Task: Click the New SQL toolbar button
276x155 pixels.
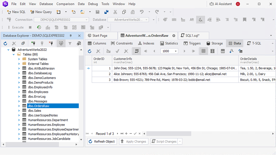Action: coord(16,12)
